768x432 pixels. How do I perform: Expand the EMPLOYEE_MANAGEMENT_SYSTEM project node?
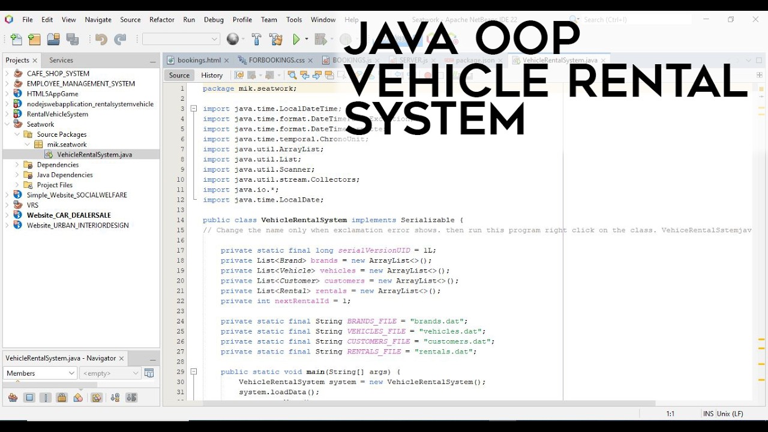pos(7,84)
